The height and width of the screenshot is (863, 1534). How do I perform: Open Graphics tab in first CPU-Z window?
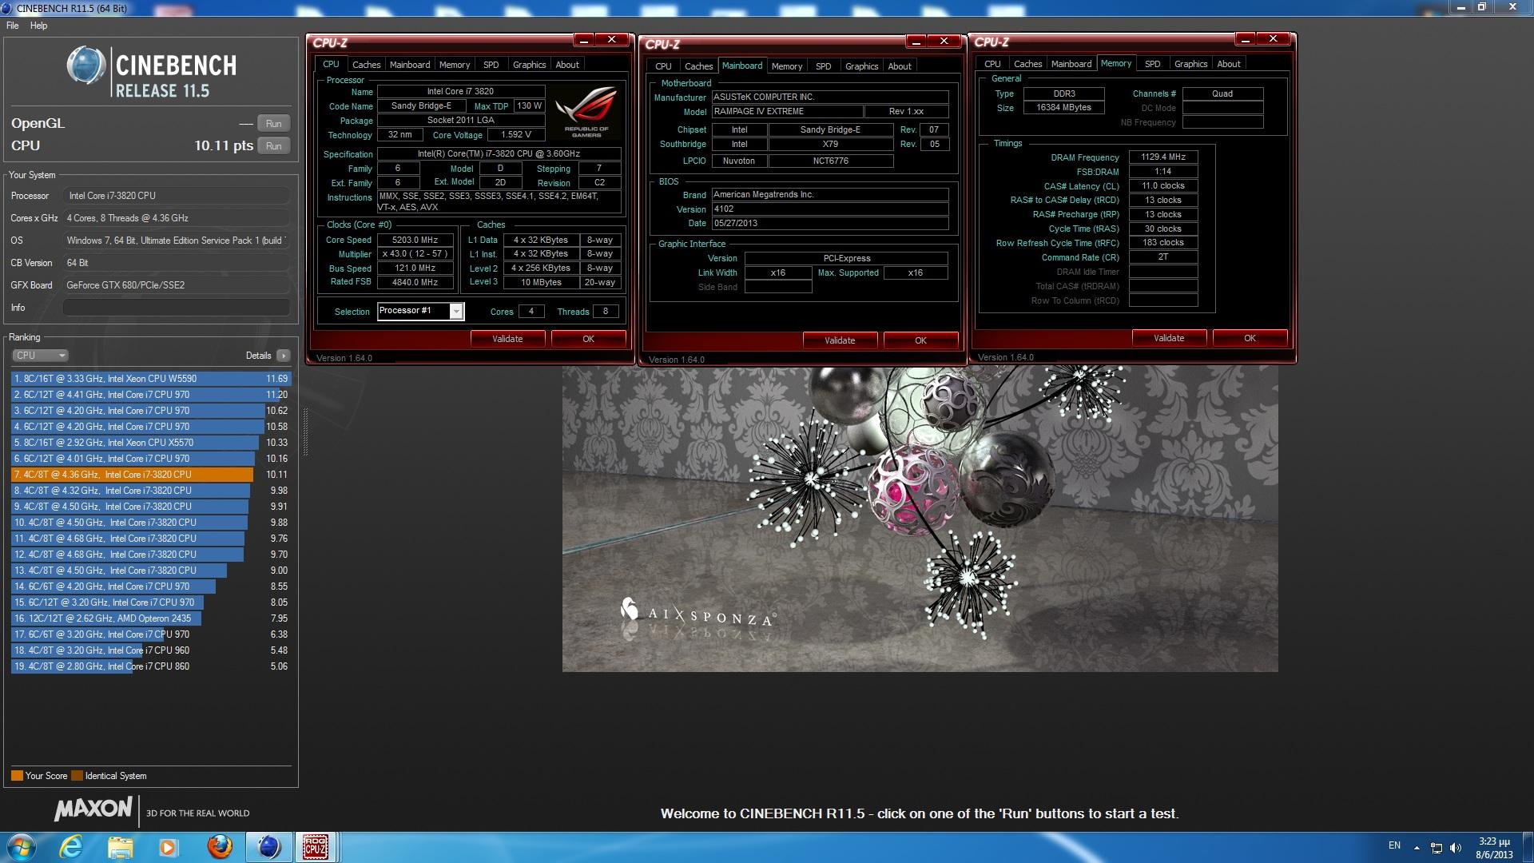(x=530, y=65)
